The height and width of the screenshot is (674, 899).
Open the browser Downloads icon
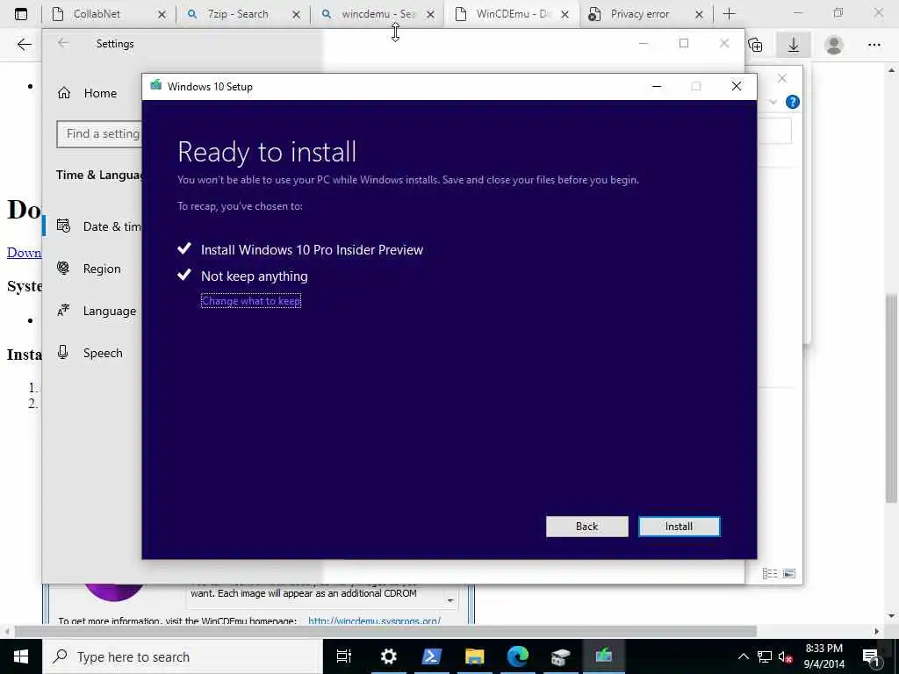793,45
